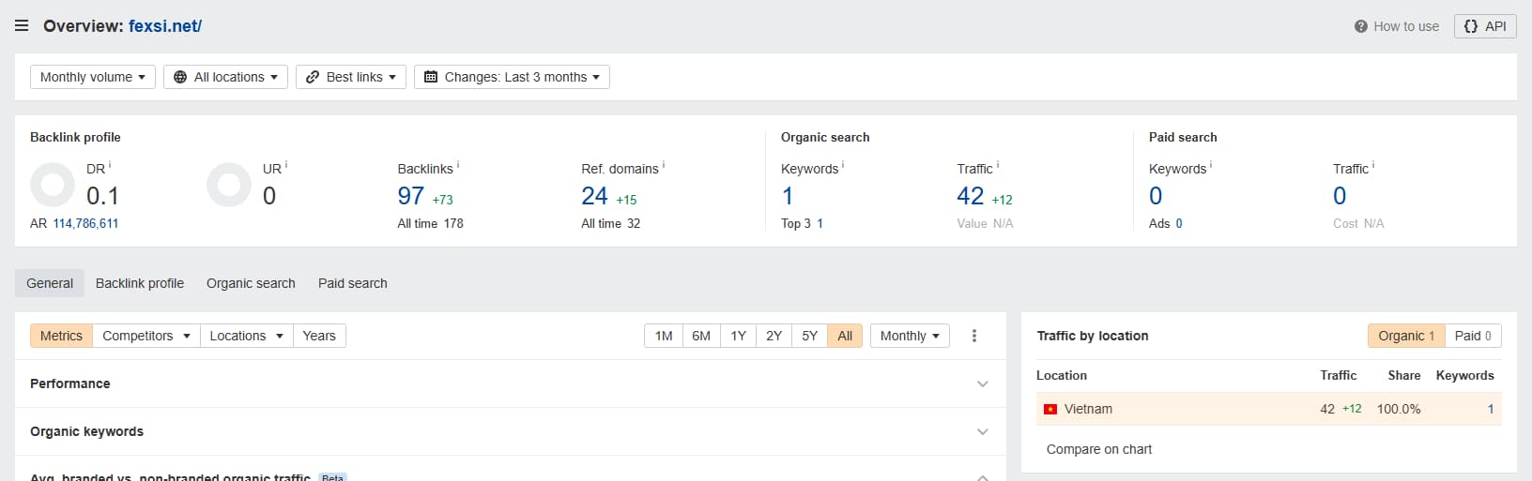Click the Vietnam flag icon

1050,410
